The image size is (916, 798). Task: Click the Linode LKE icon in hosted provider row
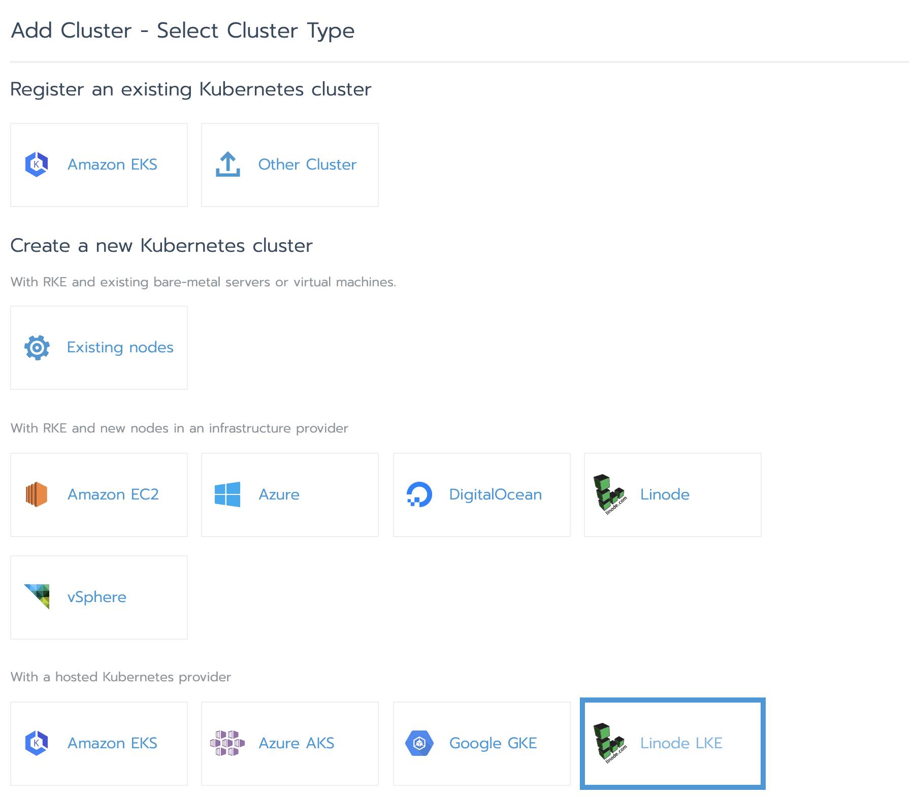609,743
